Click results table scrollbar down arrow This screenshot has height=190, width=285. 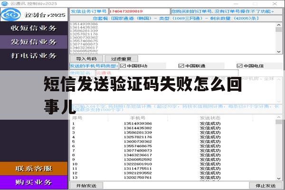click(279, 179)
